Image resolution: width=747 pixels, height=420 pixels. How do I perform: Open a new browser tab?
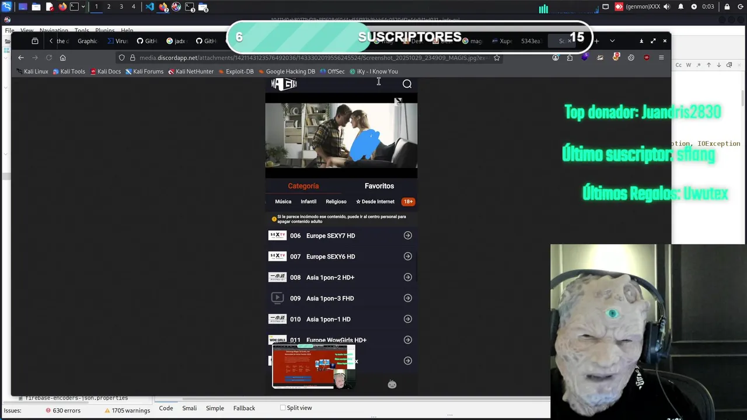pos(596,41)
